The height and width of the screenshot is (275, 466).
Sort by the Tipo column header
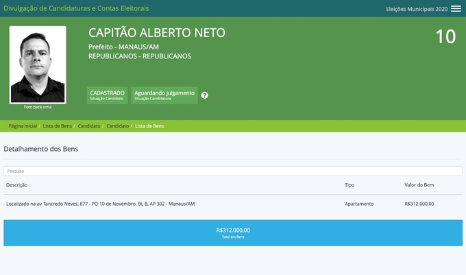(349, 185)
